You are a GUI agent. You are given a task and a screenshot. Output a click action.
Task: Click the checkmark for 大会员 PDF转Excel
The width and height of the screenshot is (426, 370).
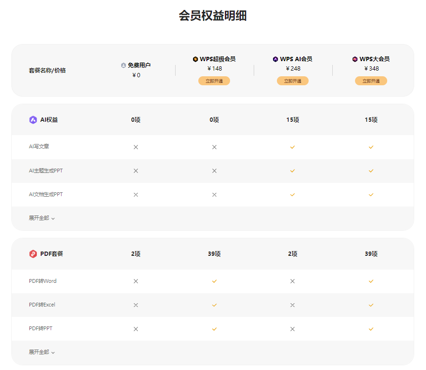371,305
